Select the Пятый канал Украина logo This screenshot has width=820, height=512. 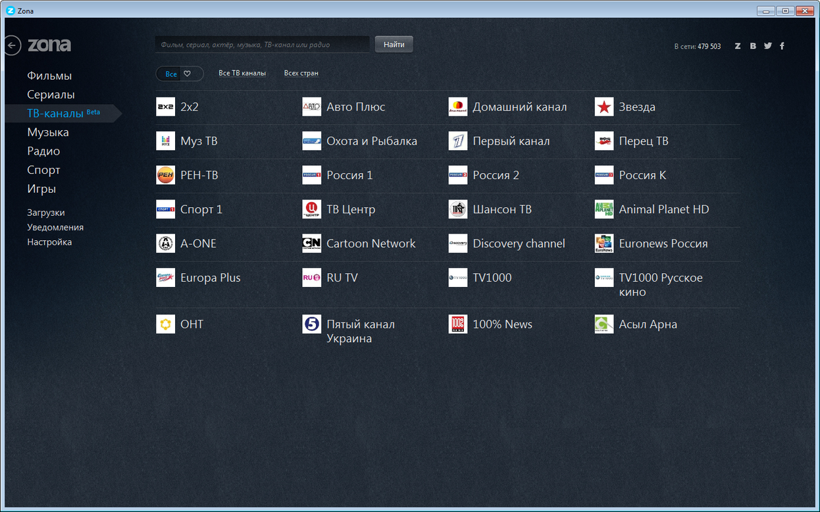coord(311,324)
